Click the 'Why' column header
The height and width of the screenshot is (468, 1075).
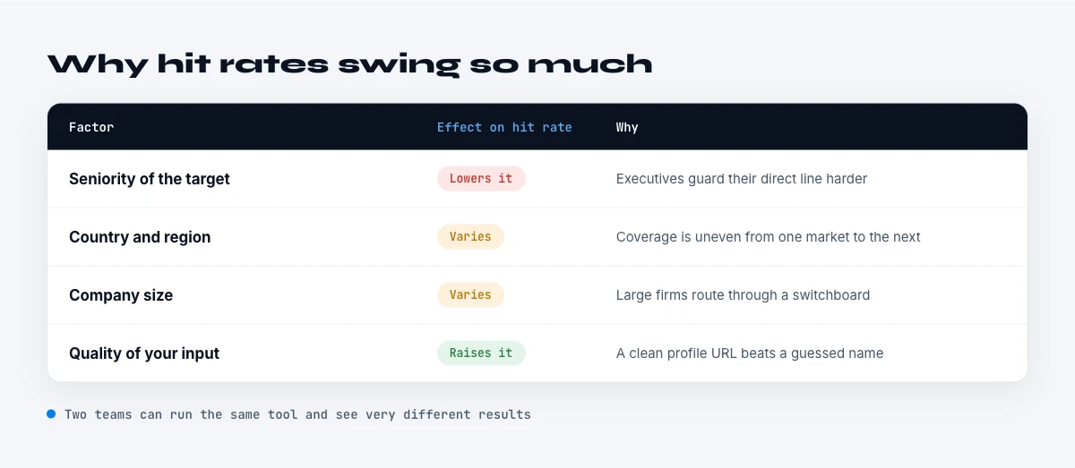point(627,127)
